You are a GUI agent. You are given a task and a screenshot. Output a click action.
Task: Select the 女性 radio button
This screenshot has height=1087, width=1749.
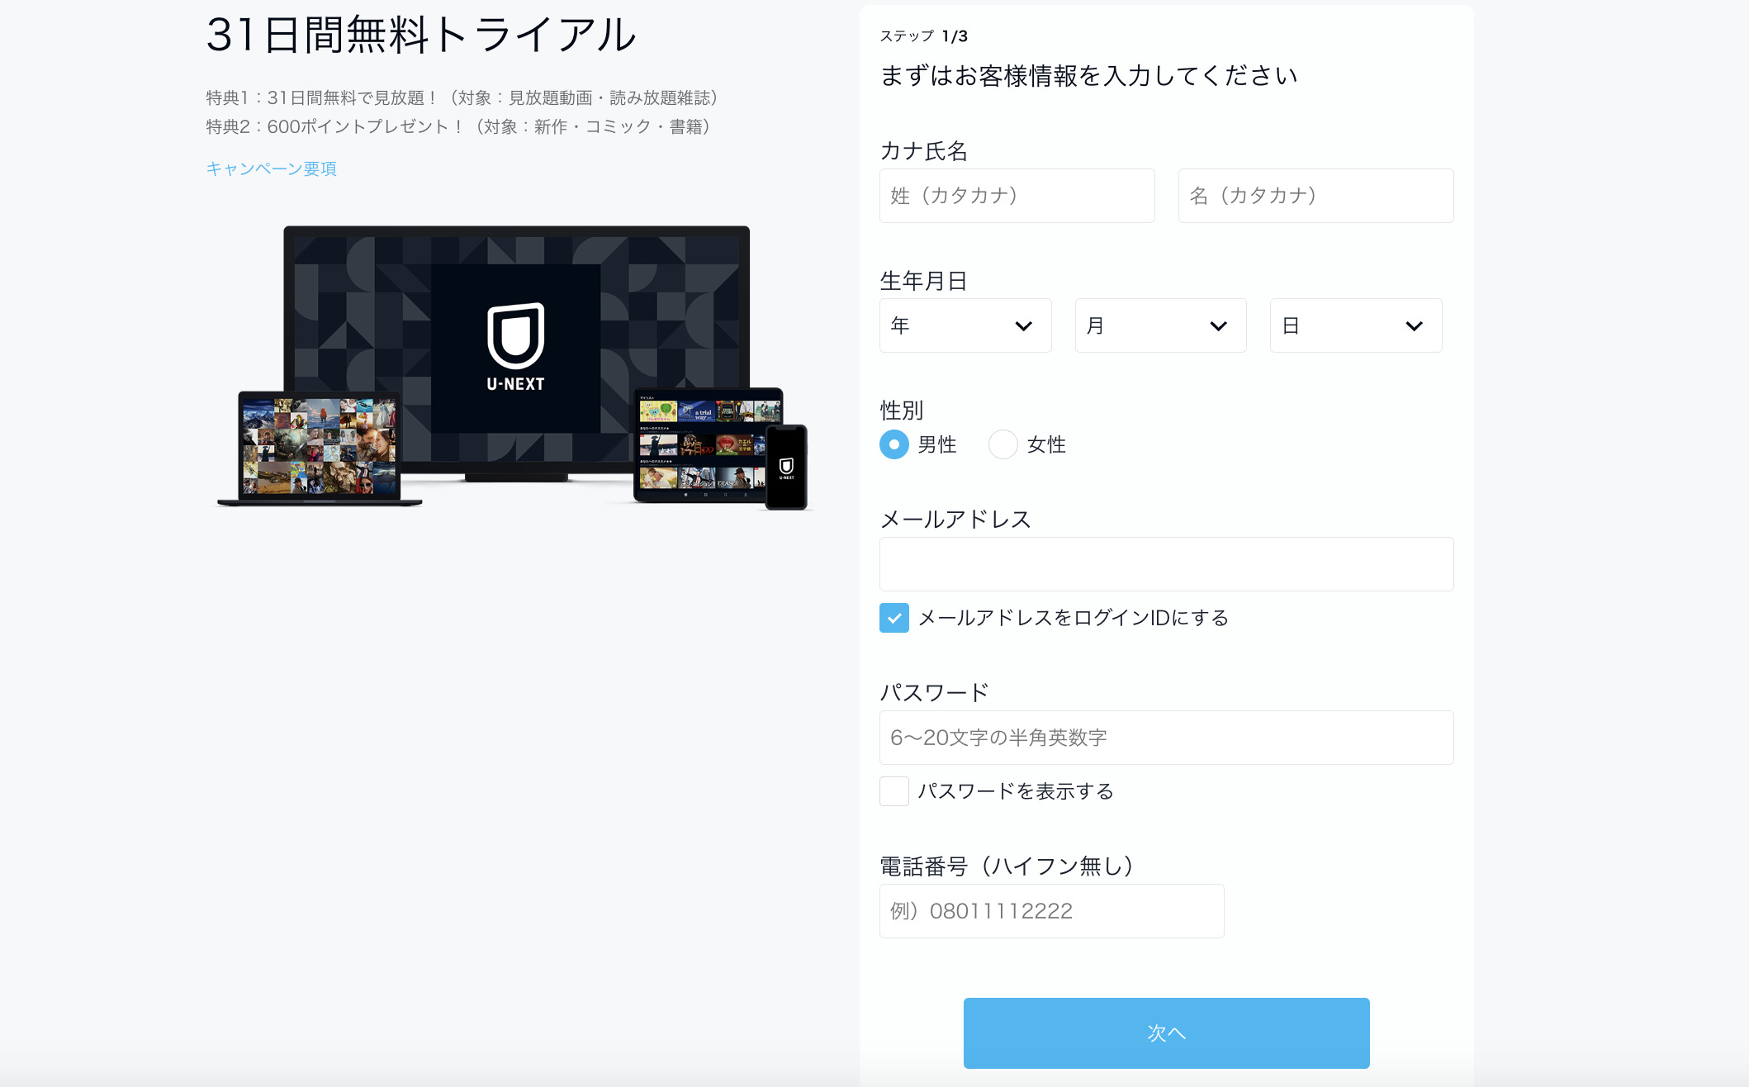point(1003,444)
